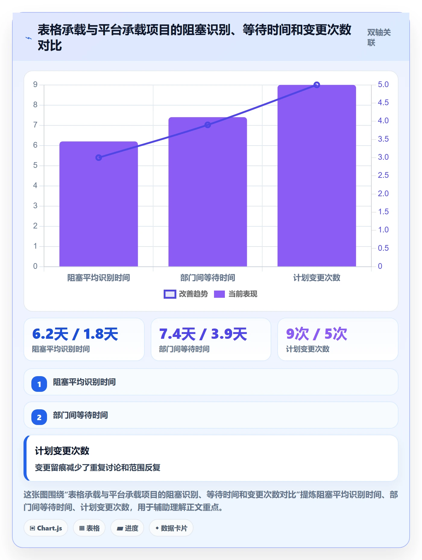Toggle the 当前表现 legend item
Screen dimensions: 422x560
point(236,294)
